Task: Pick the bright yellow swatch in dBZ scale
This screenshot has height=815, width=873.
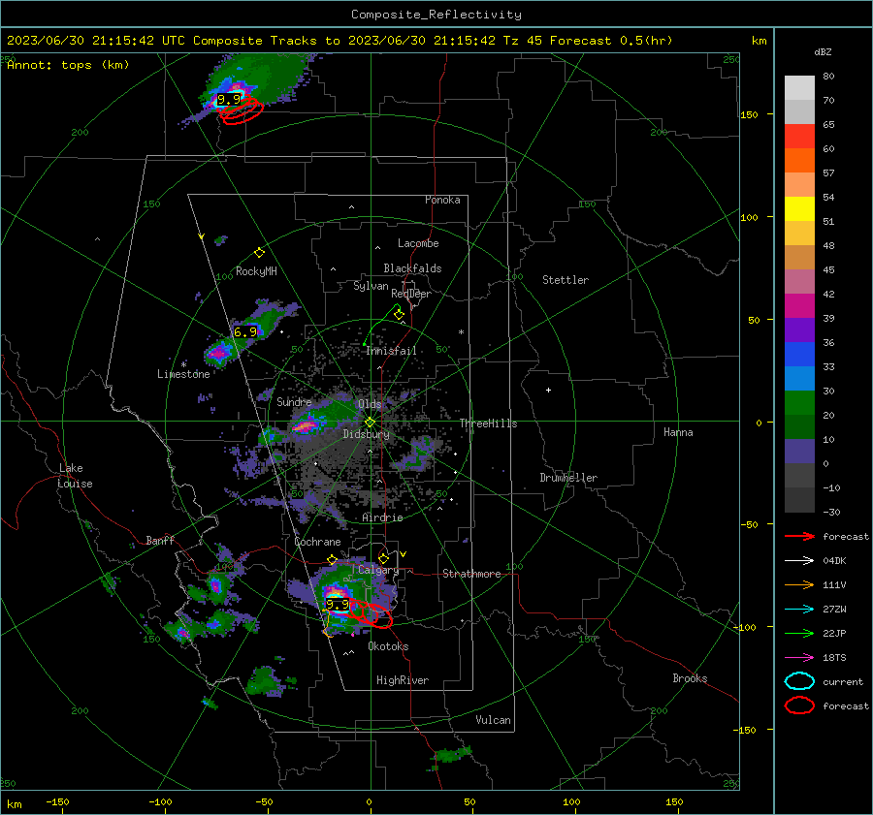Action: [799, 209]
